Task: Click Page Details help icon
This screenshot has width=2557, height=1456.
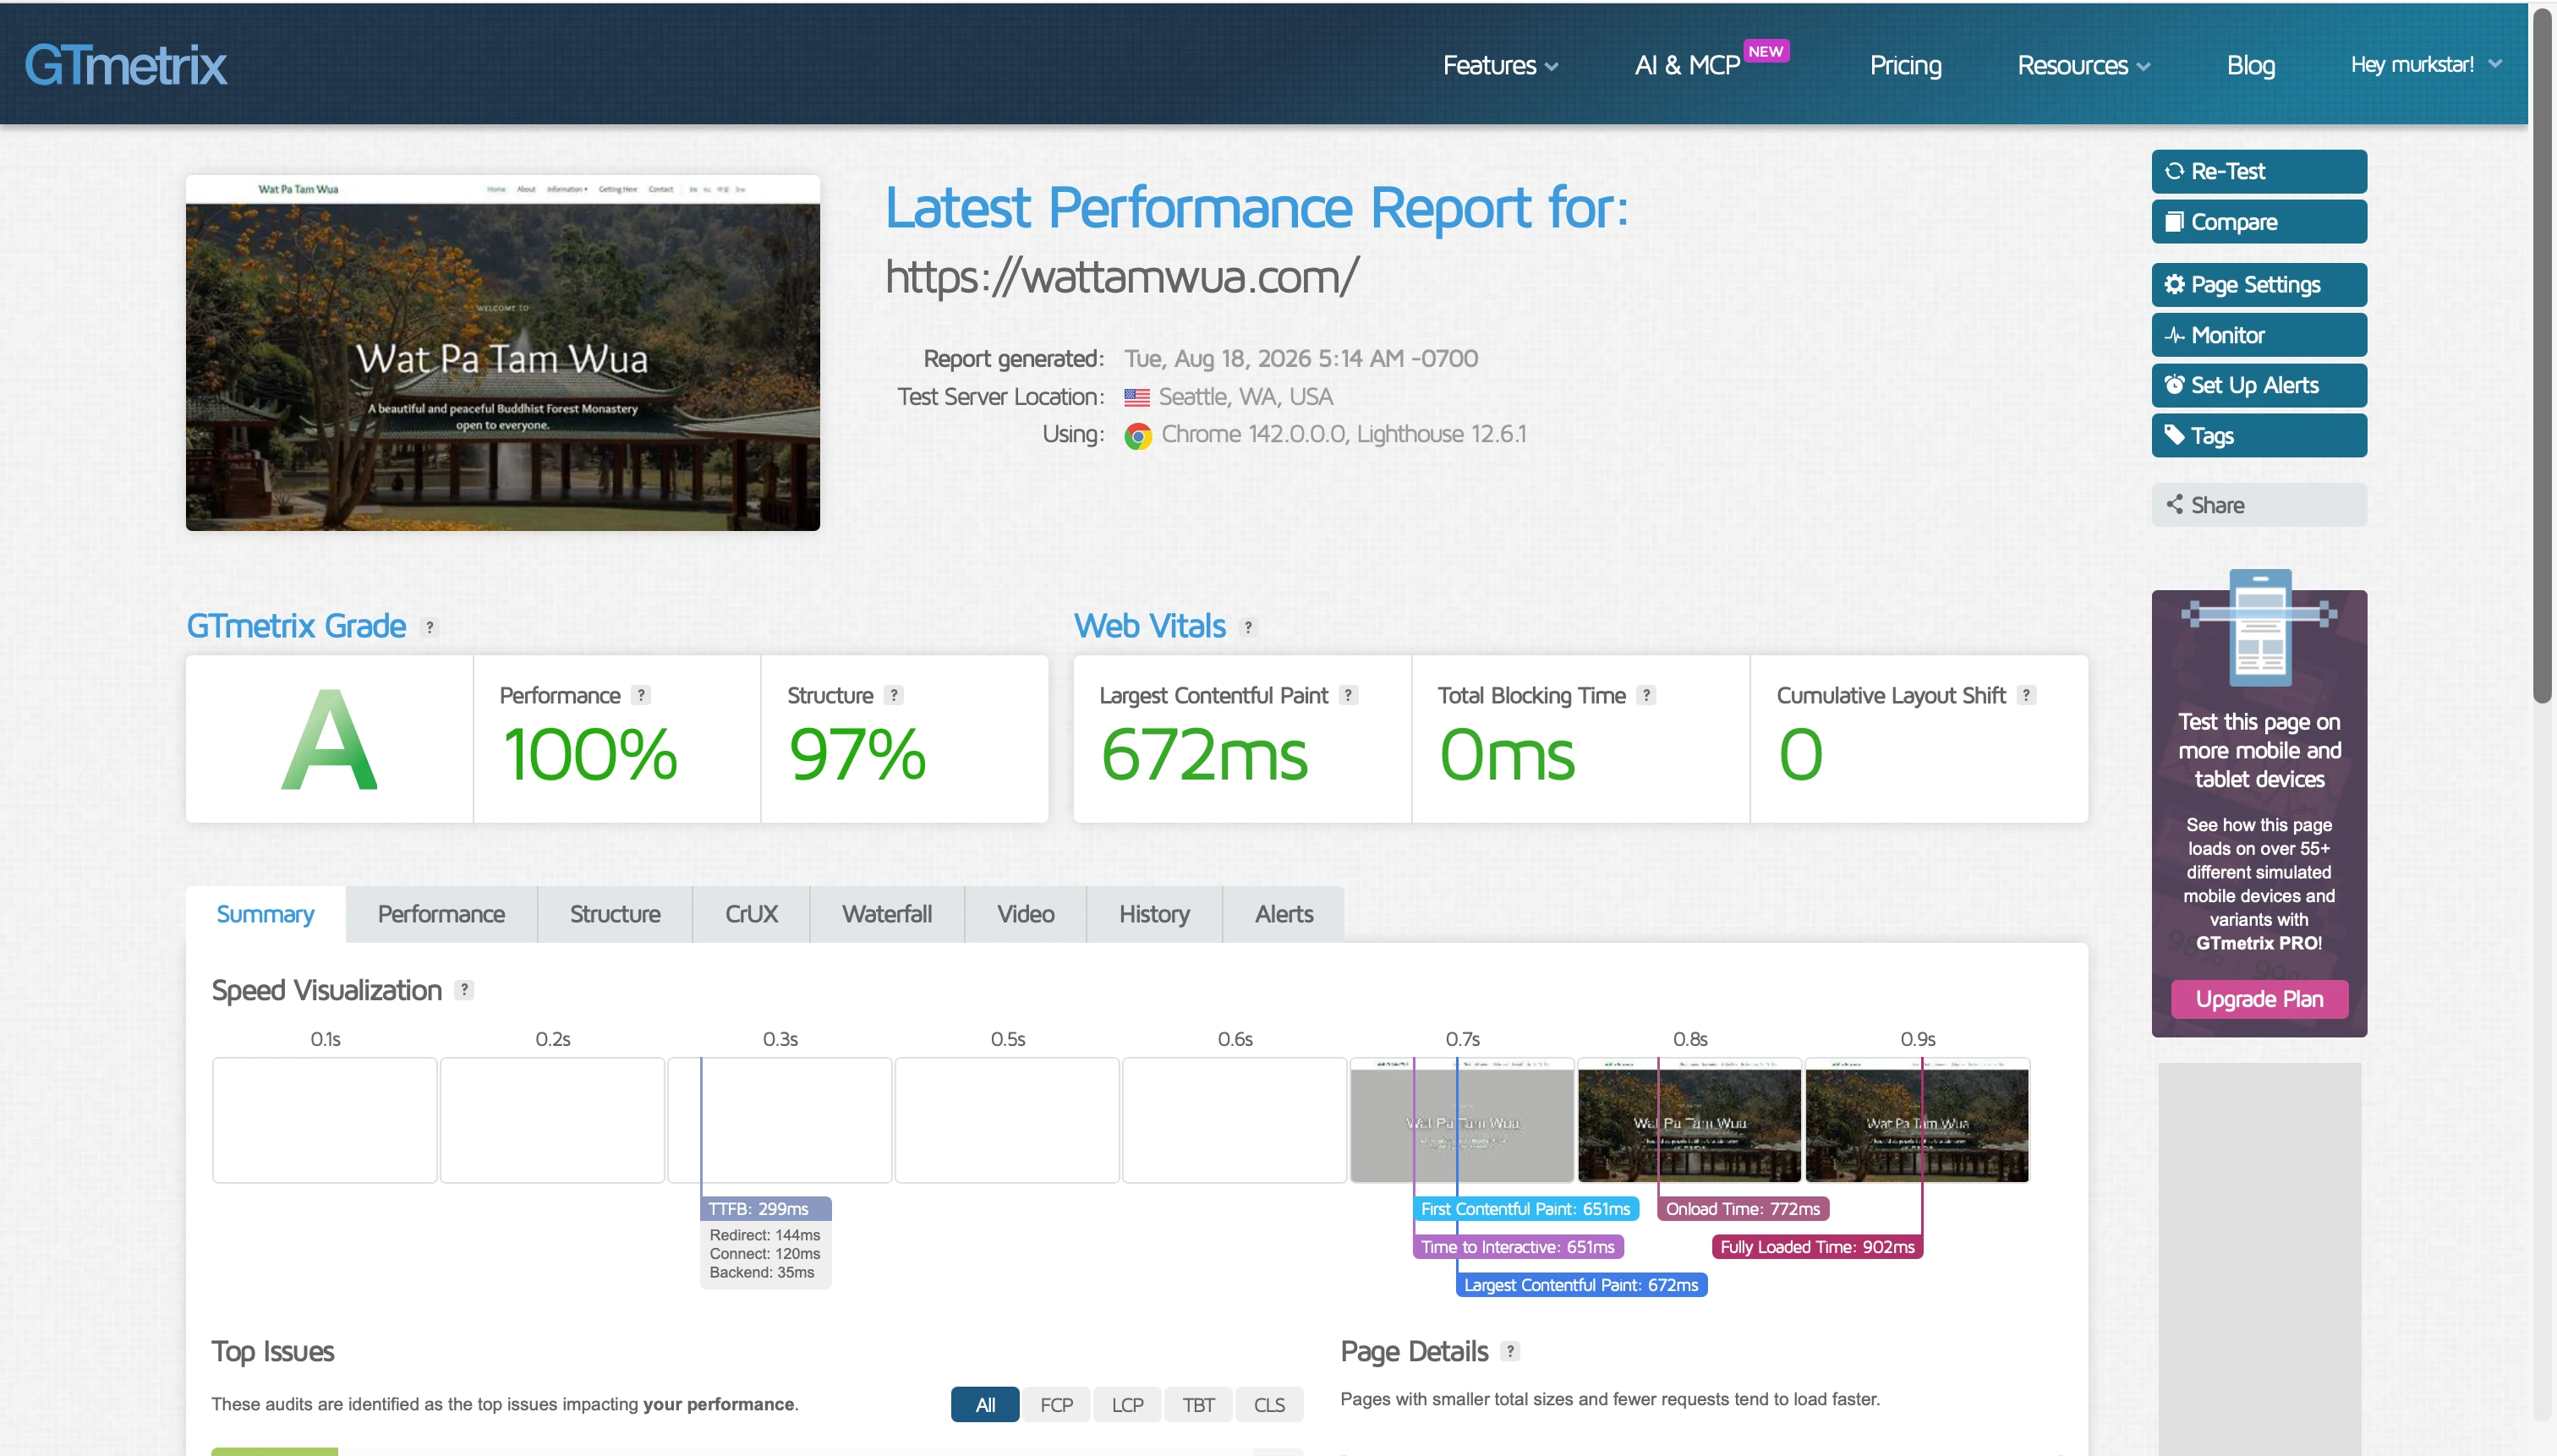Action: pyautogui.click(x=1510, y=1351)
